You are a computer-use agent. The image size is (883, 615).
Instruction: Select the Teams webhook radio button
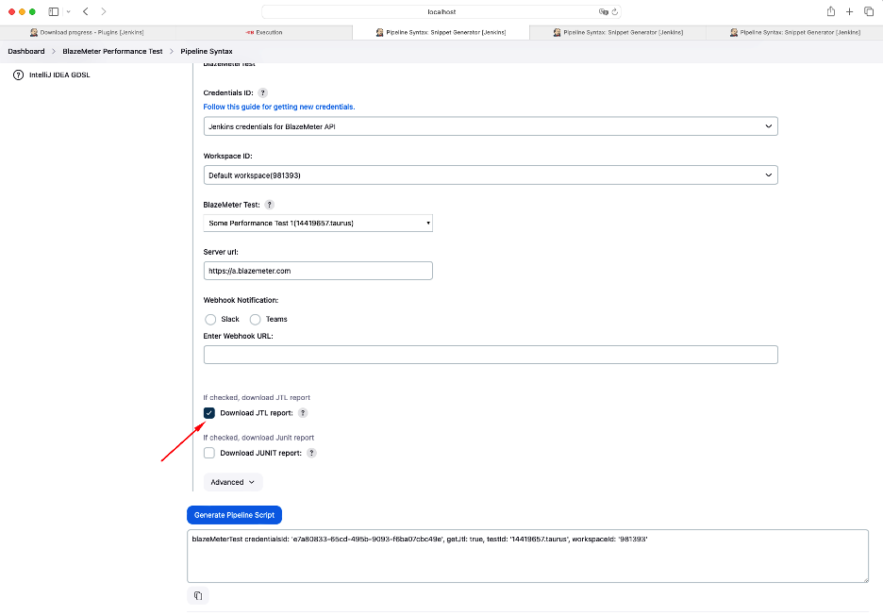pos(255,320)
